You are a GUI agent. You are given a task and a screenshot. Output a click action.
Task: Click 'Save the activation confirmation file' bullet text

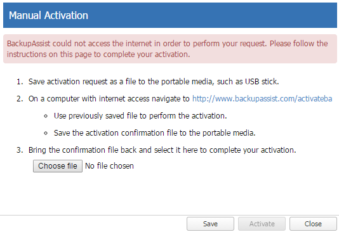coord(155,133)
